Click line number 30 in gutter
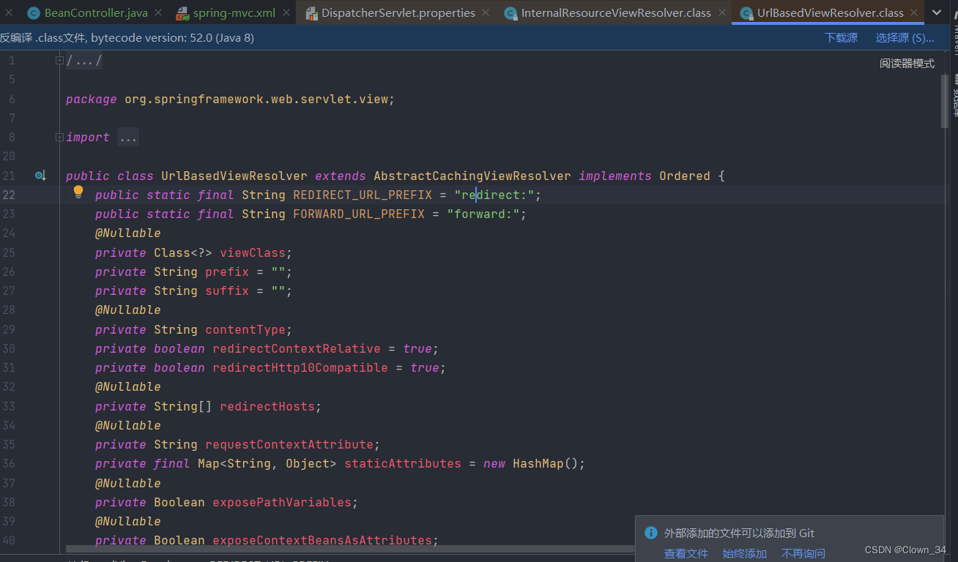This screenshot has height=562, width=958. 9,348
